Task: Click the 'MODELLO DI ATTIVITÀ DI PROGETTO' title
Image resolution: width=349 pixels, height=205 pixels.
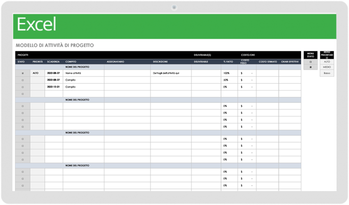Action: pyautogui.click(x=55, y=45)
